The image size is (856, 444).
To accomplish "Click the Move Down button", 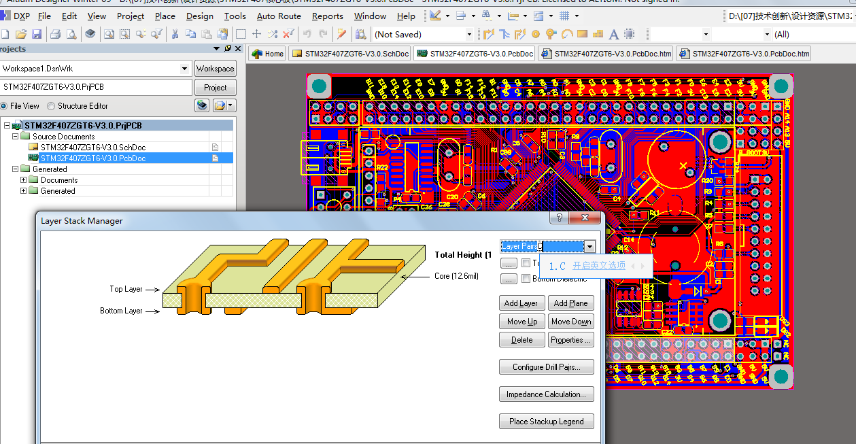I will pyautogui.click(x=570, y=322).
